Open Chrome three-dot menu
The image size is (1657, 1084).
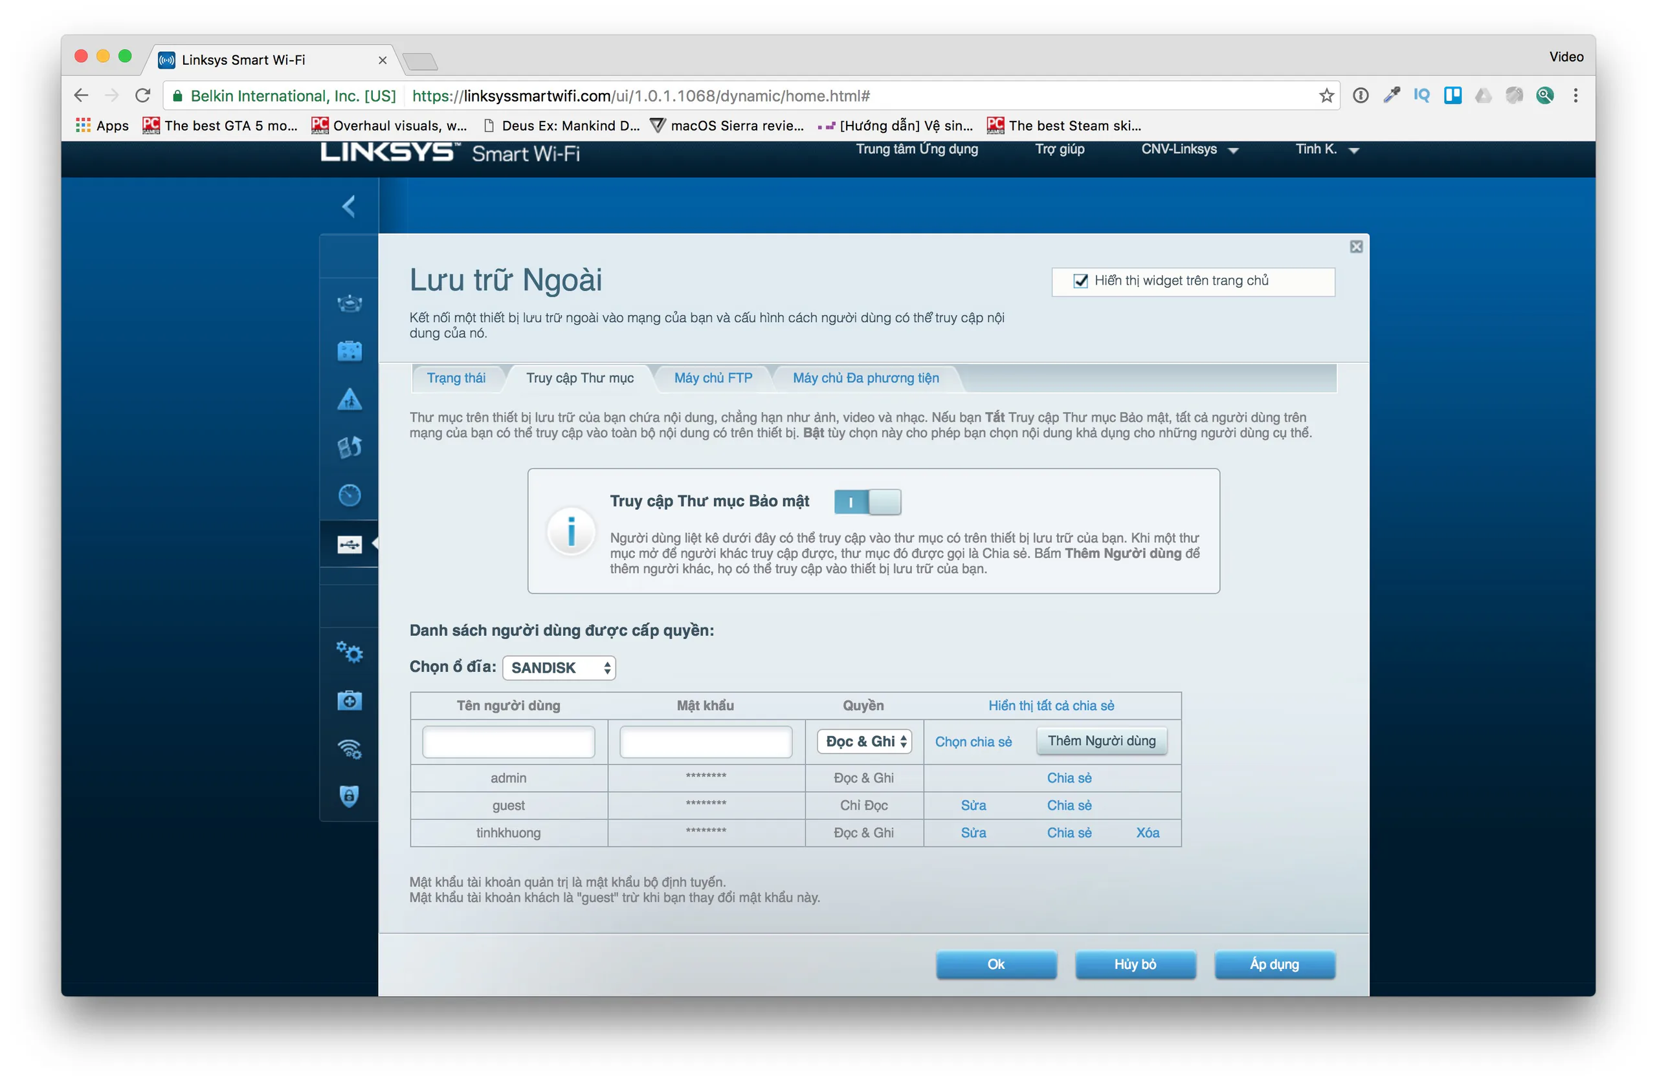[x=1575, y=95]
